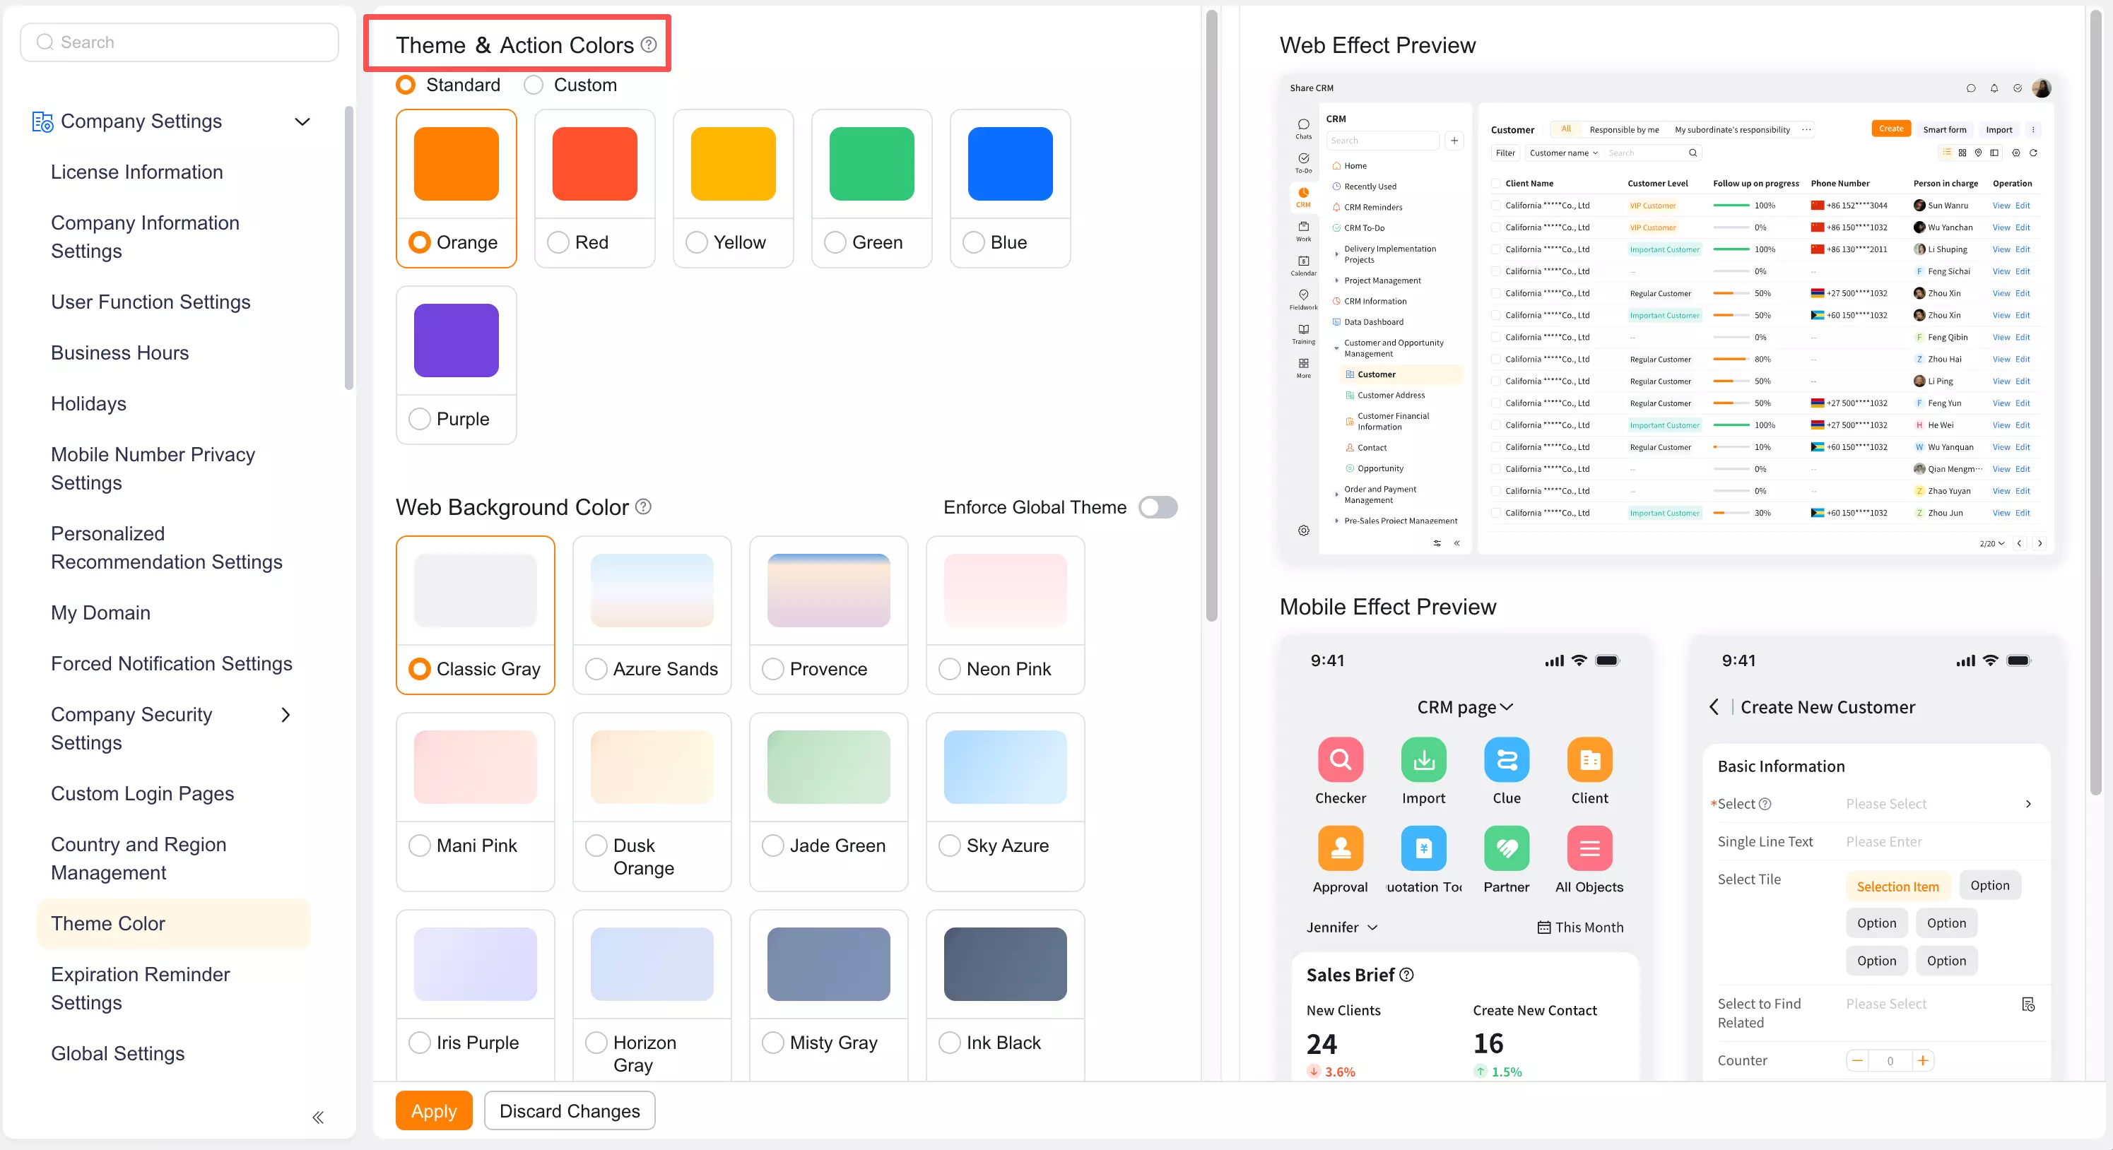Collapse the Company Settings chevron

pyautogui.click(x=302, y=121)
